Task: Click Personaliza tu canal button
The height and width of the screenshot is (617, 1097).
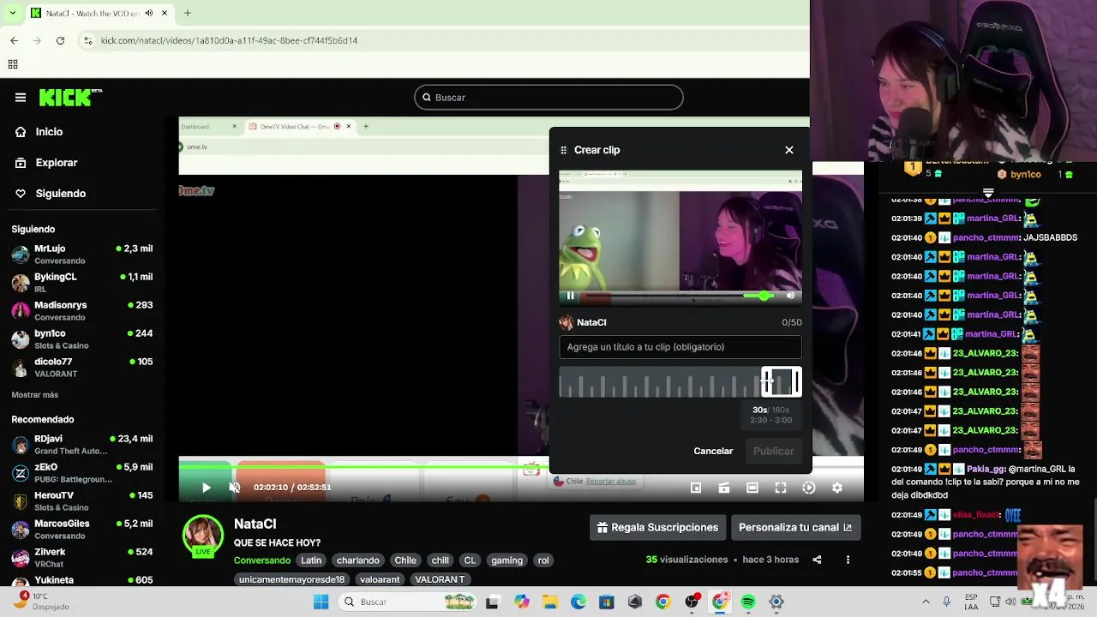Action: click(x=795, y=528)
